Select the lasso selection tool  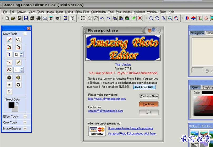click(96, 18)
